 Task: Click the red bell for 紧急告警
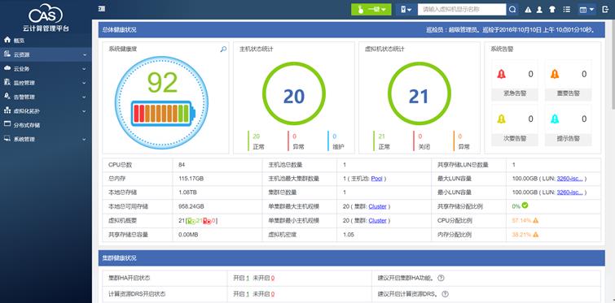coord(501,74)
